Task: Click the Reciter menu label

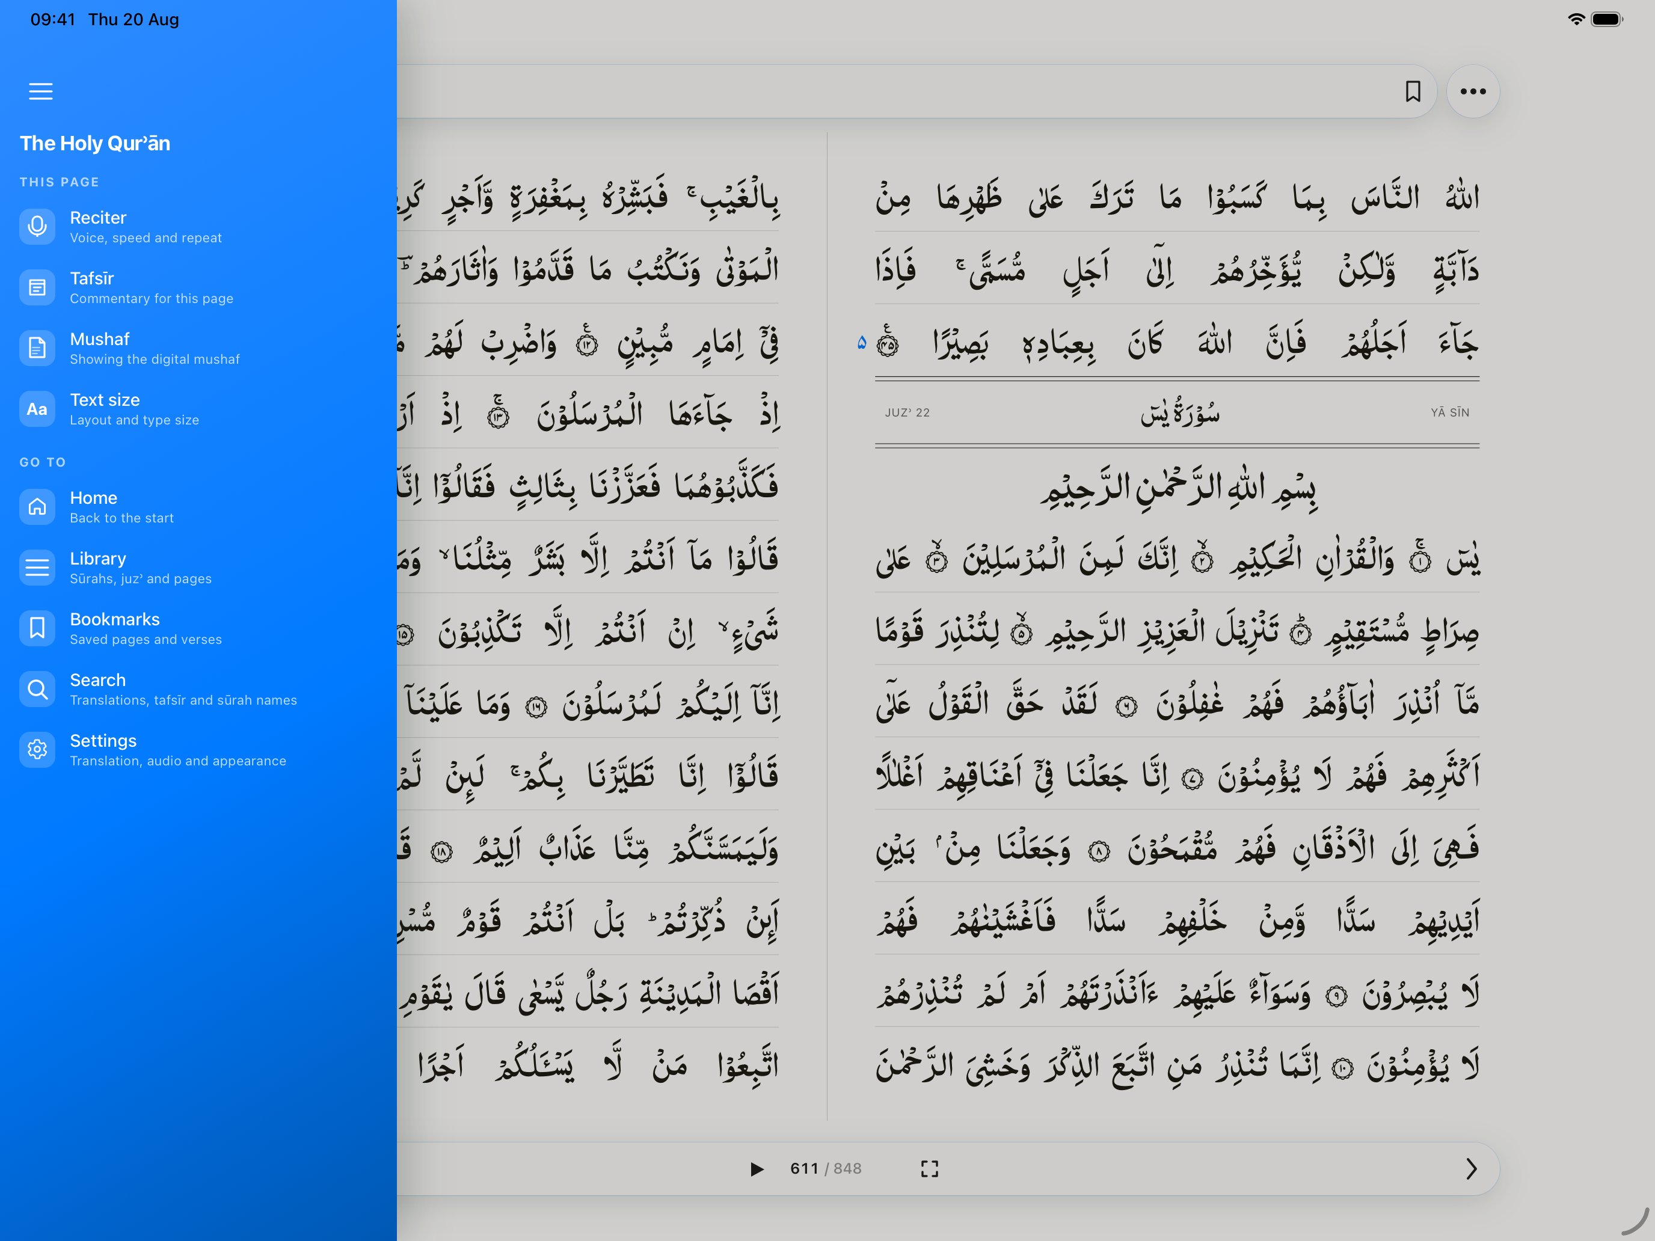Action: pos(98,218)
